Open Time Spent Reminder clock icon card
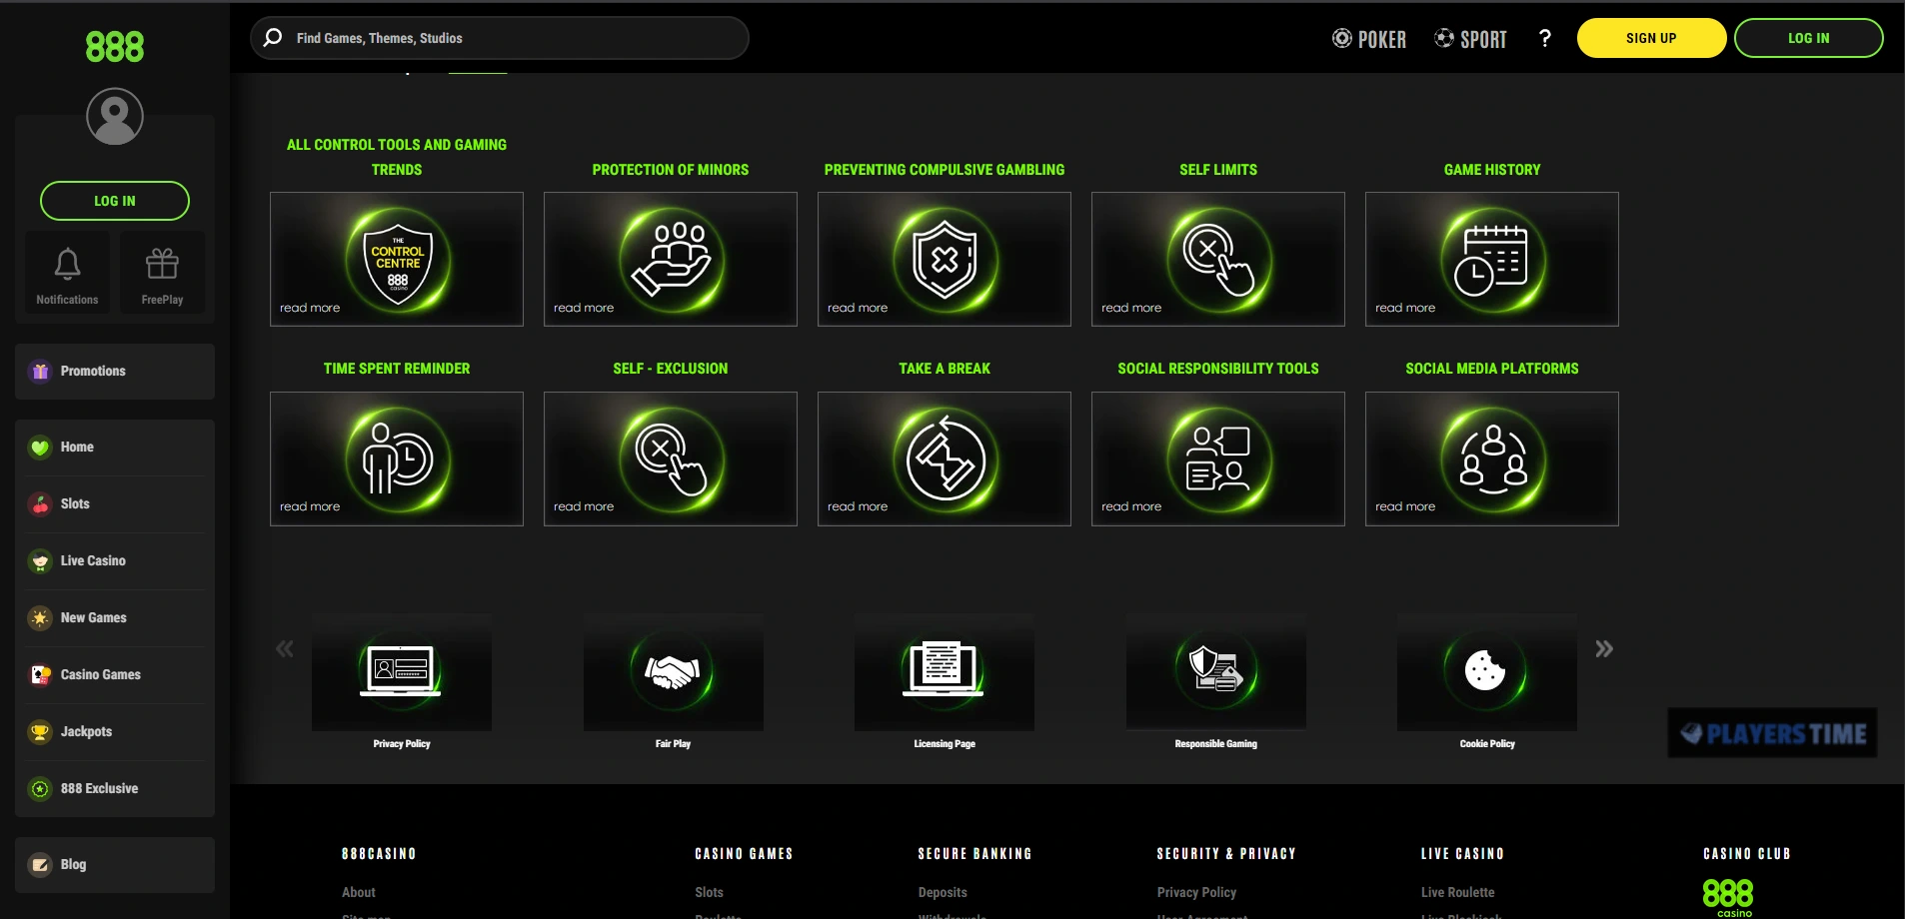1905x919 pixels. click(397, 459)
